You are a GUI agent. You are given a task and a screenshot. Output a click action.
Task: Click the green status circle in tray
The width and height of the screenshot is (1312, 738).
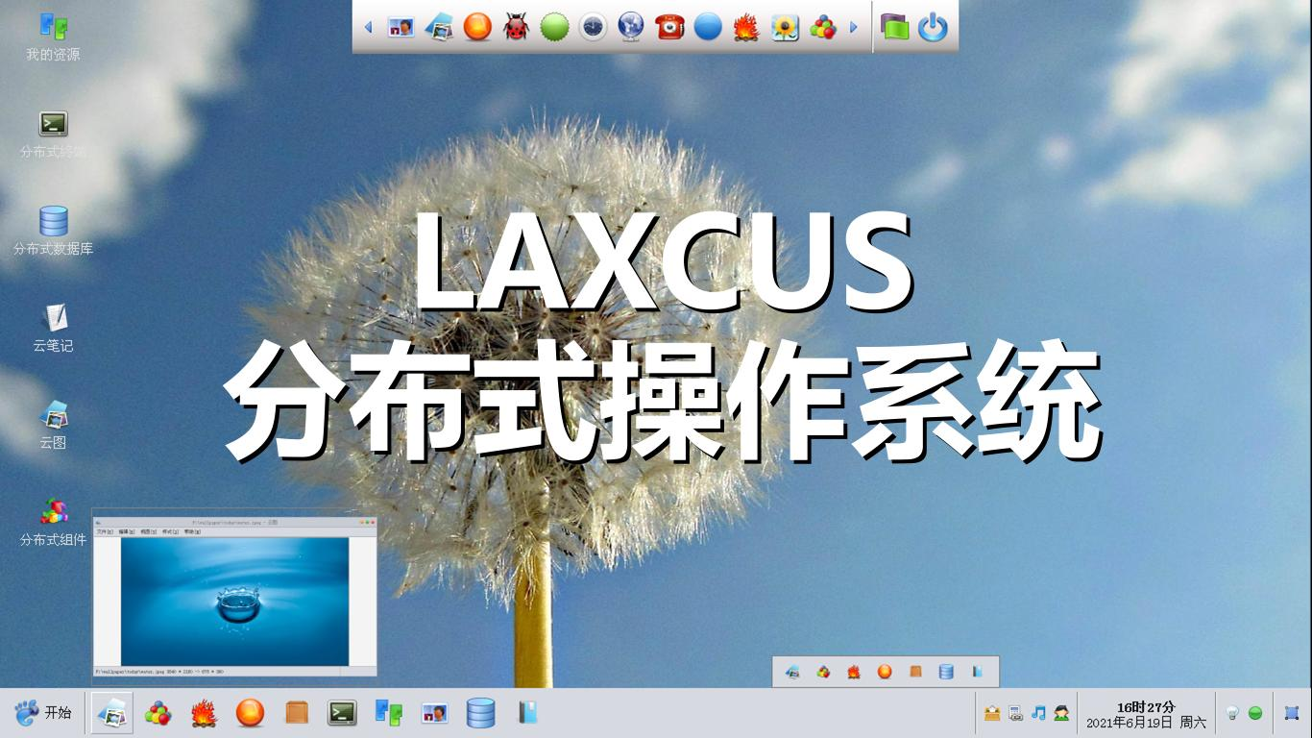point(1255,713)
